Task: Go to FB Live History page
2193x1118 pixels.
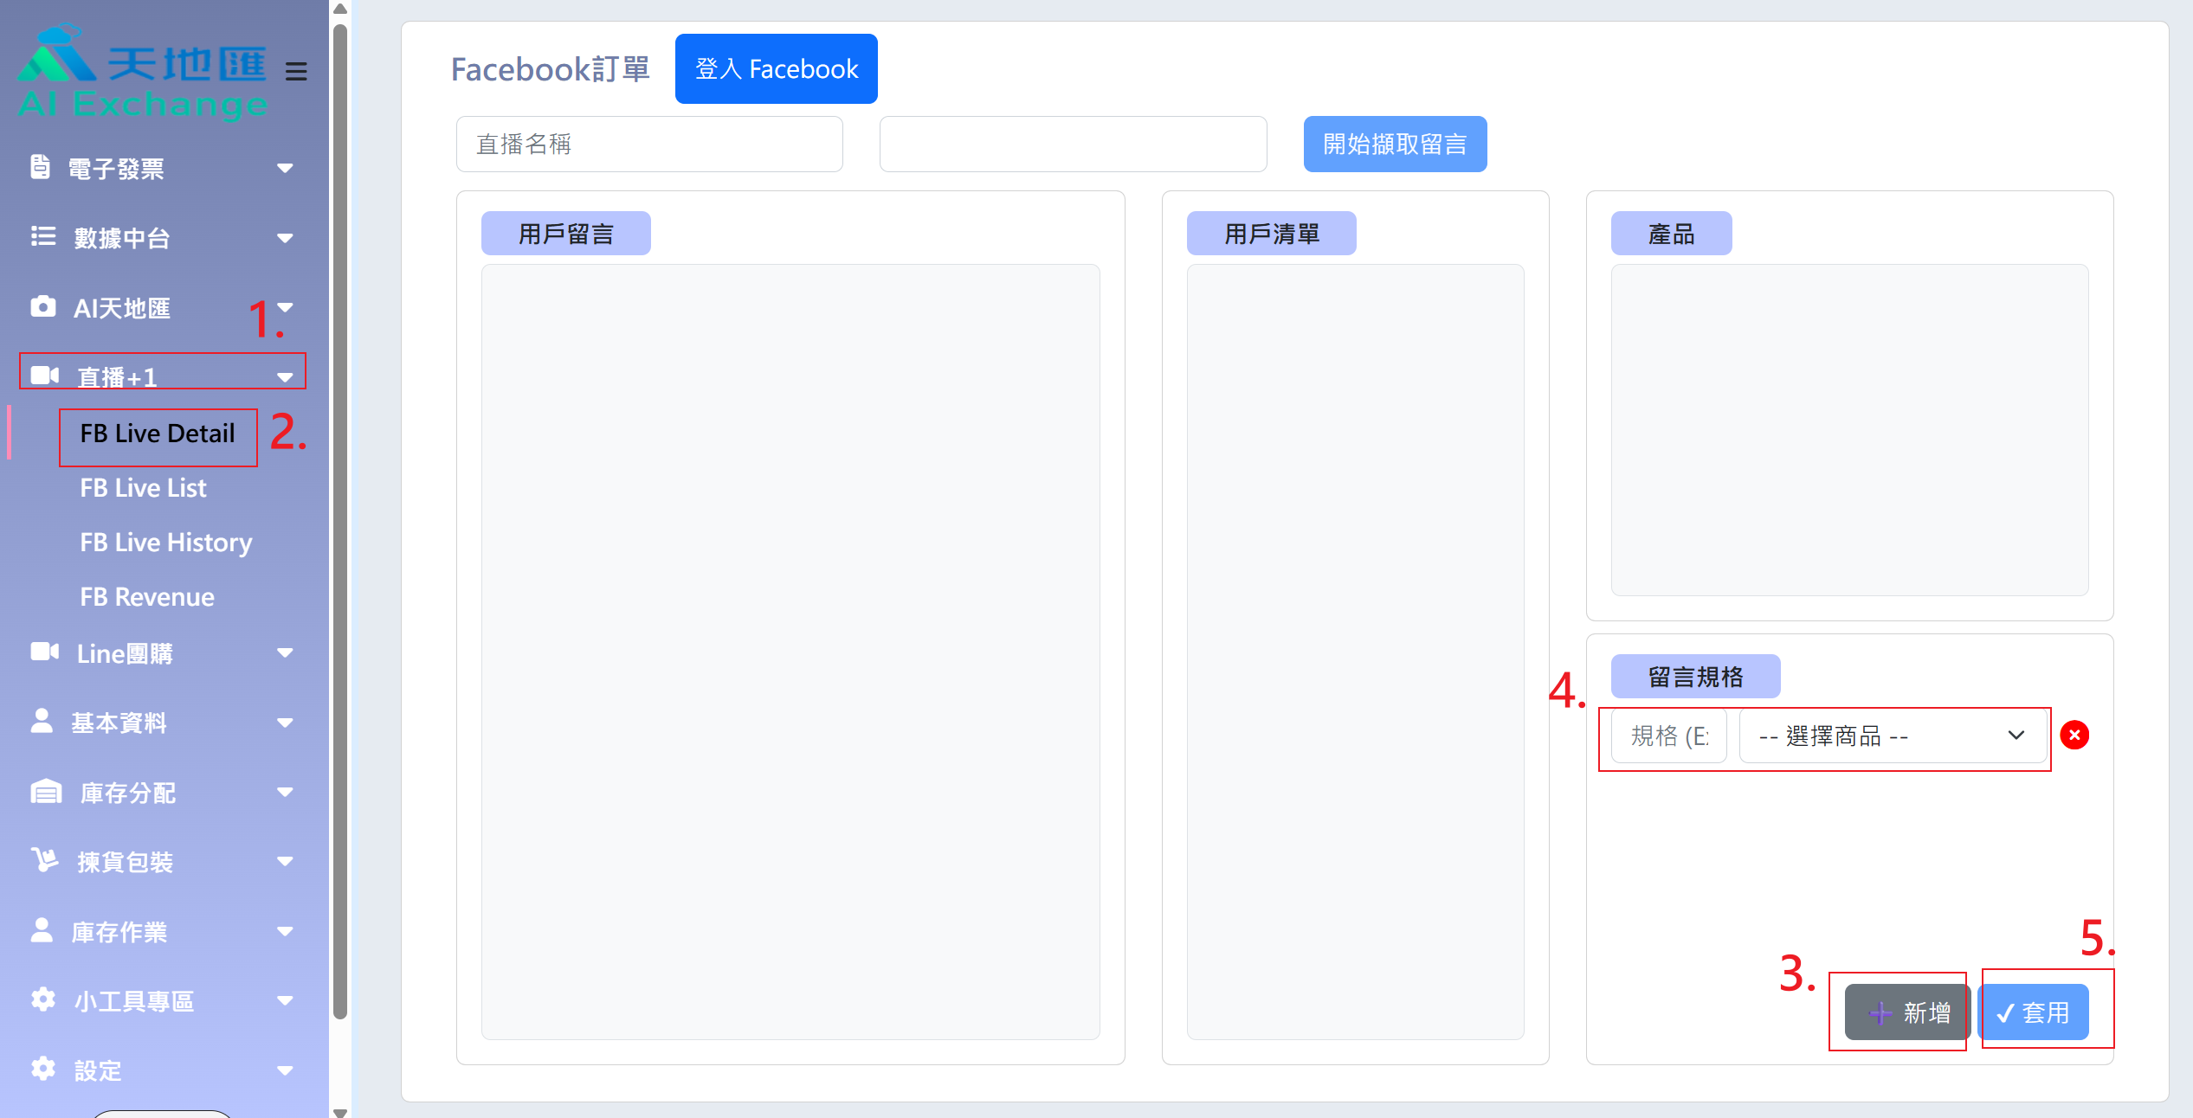Action: 166,543
